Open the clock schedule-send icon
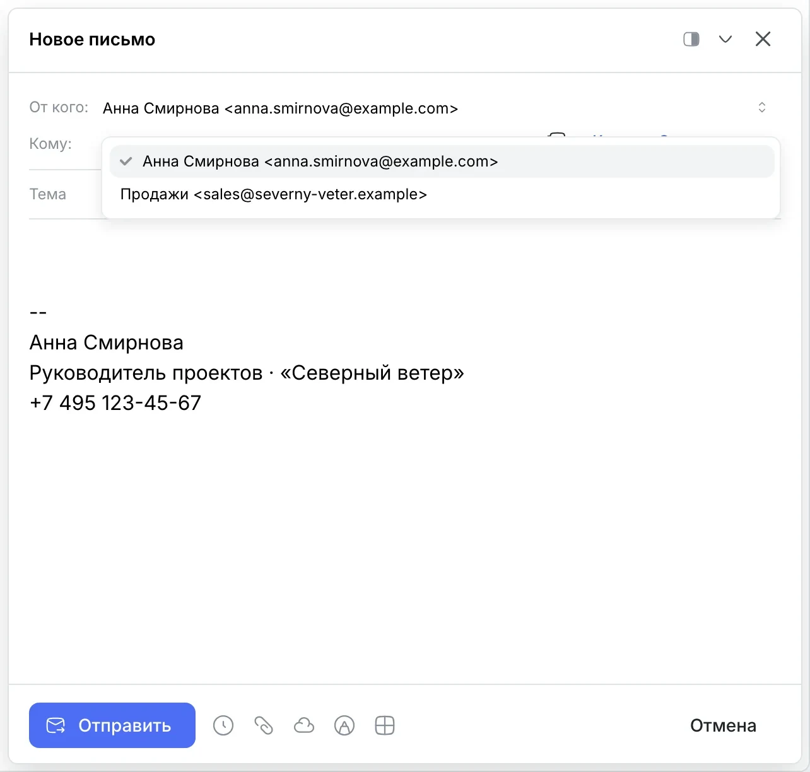Image resolution: width=810 pixels, height=772 pixels. coord(223,725)
